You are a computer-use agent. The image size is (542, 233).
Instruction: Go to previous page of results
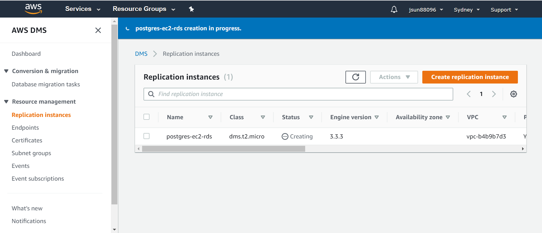pos(469,94)
